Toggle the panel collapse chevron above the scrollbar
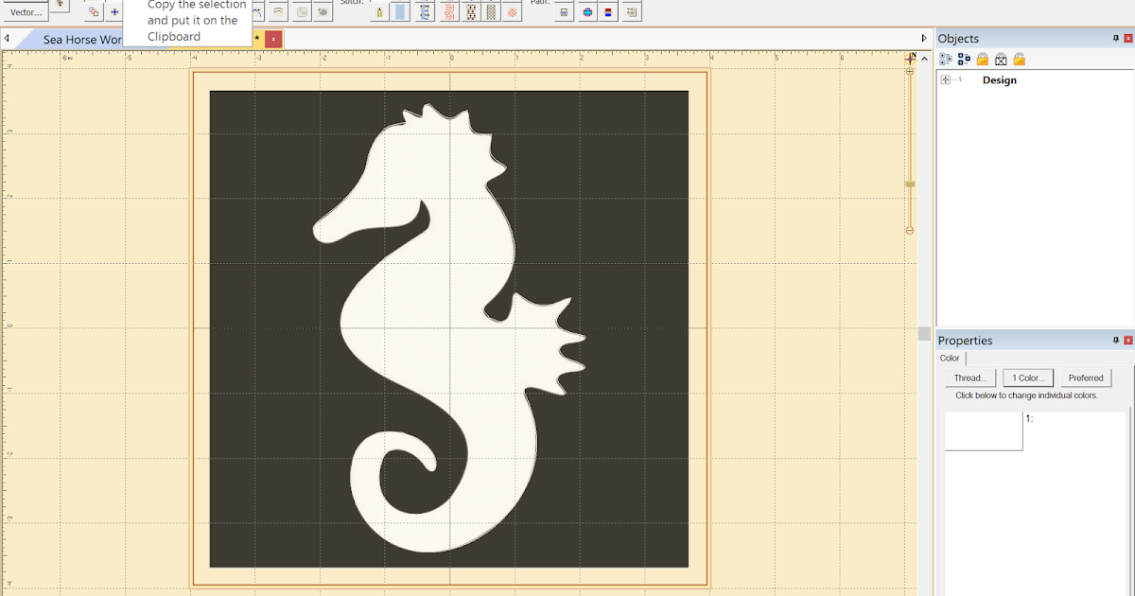The image size is (1135, 596). coord(924,57)
